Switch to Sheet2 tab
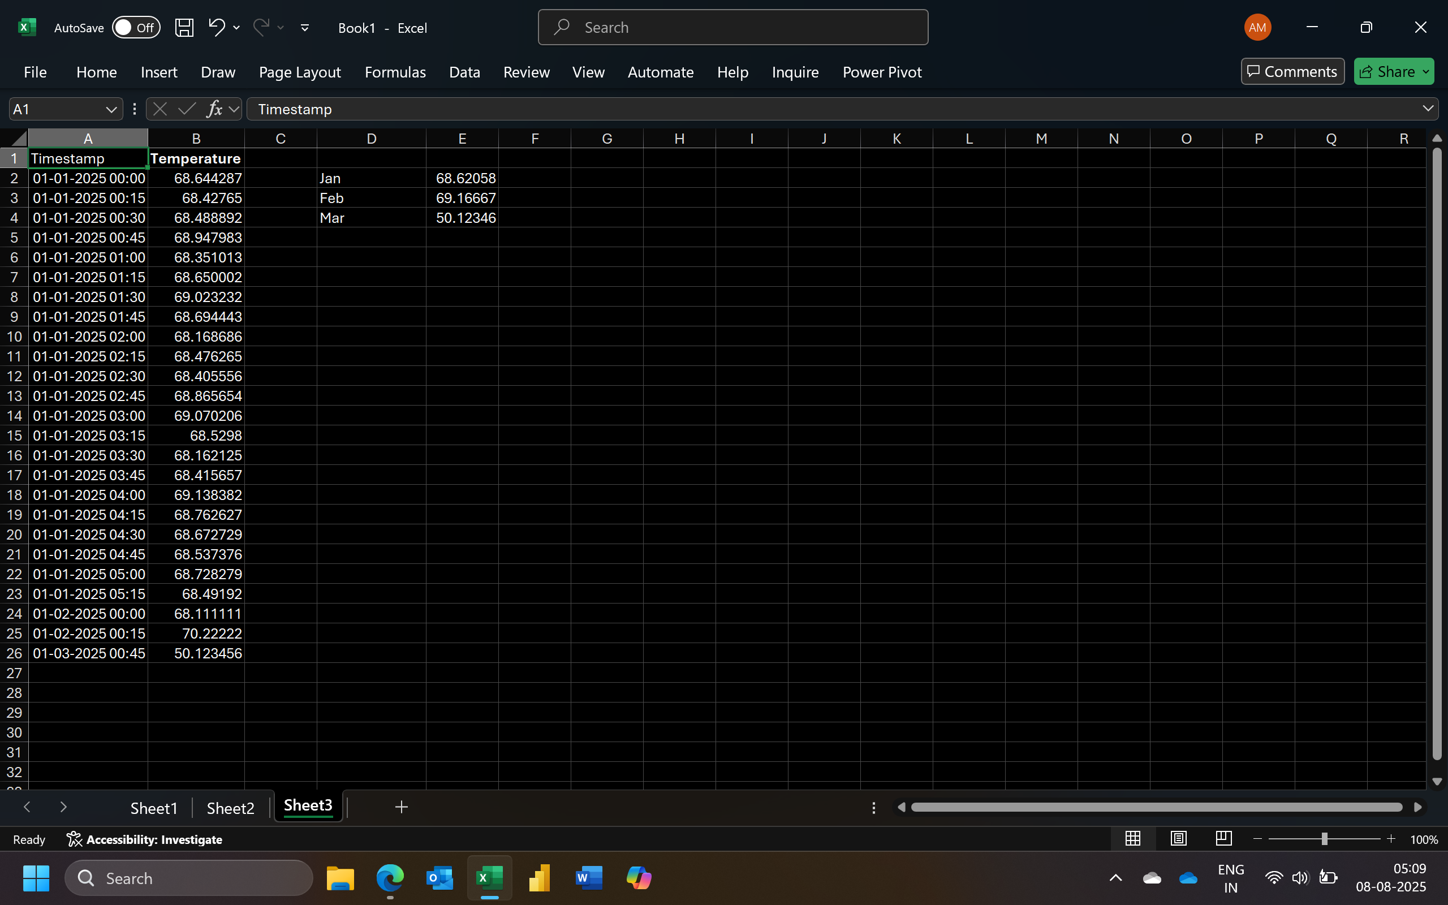1448x905 pixels. [x=230, y=808]
